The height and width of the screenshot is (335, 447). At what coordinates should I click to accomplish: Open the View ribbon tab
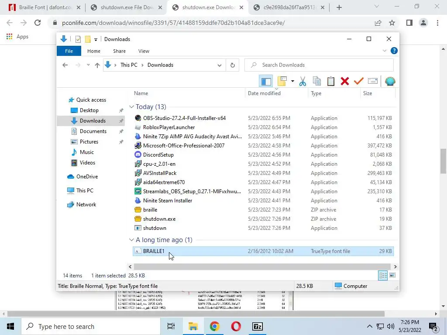144,51
